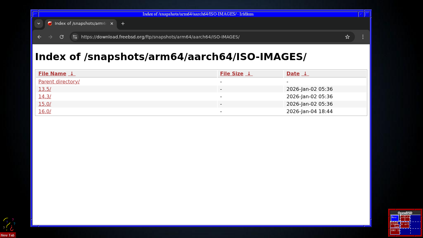Screen dimensions: 423x238
Task: Toggle File Size sort order arrow
Action: [249, 74]
